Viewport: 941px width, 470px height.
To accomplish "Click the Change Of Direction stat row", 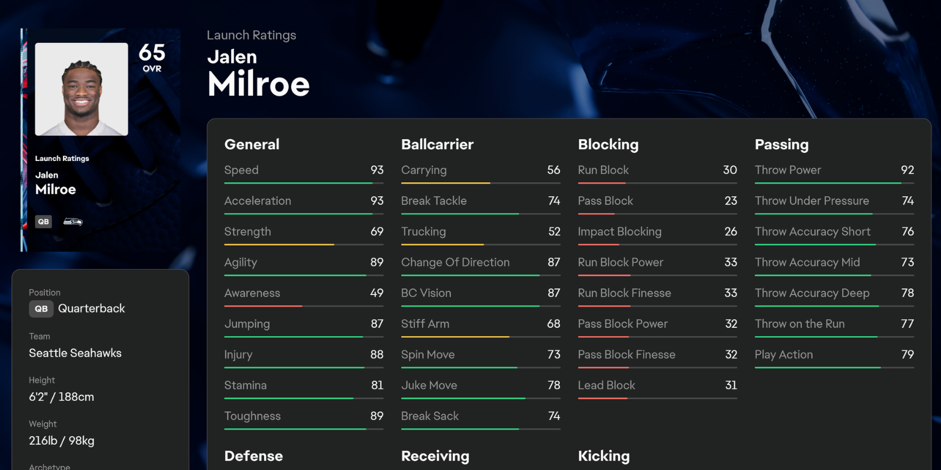I will (480, 263).
